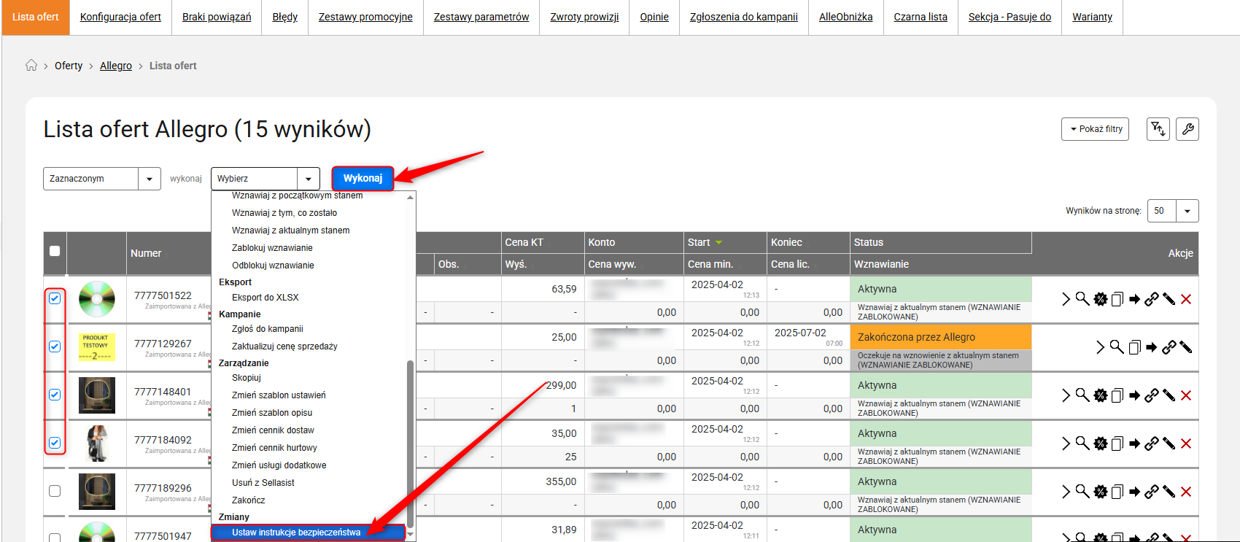
Task: Check the checkbox for offer 7777189296
Action: pyautogui.click(x=55, y=491)
